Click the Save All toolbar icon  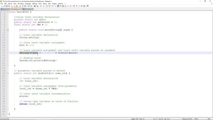(9, 6)
